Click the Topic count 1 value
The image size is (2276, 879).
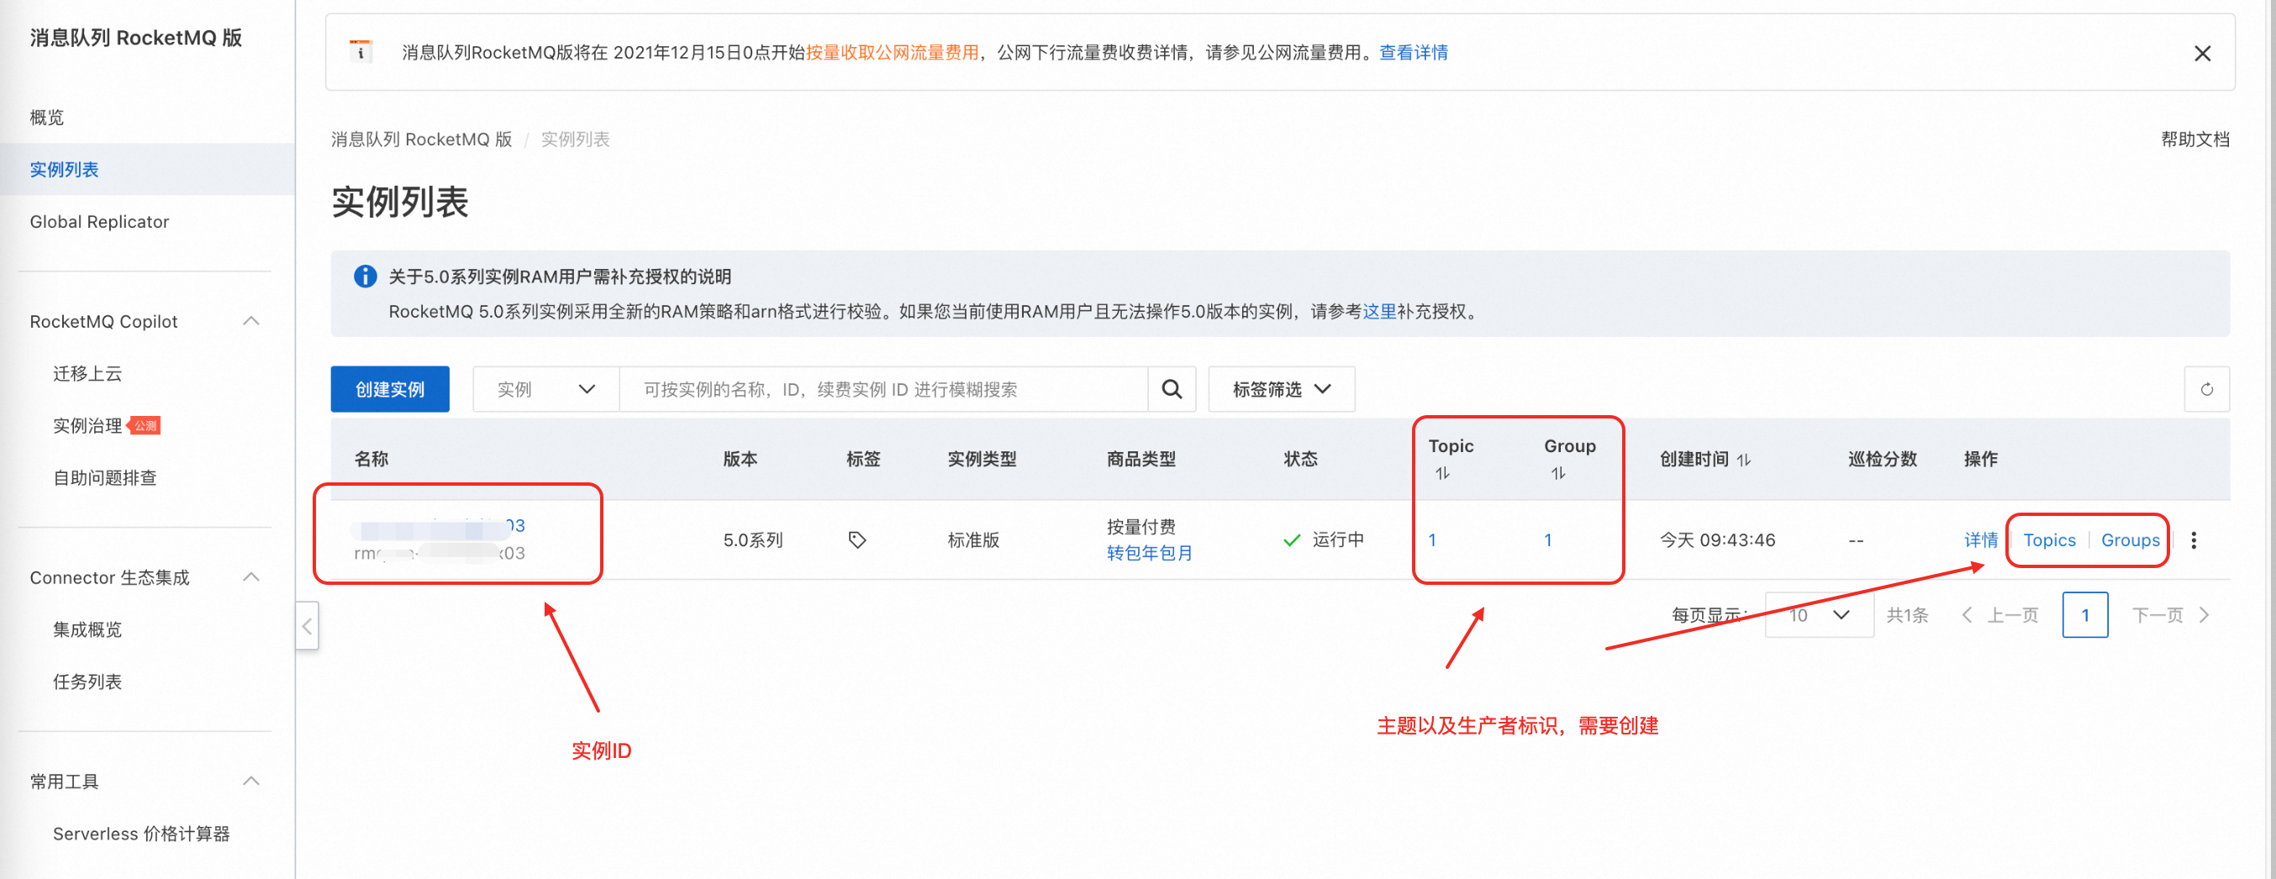coord(1432,540)
